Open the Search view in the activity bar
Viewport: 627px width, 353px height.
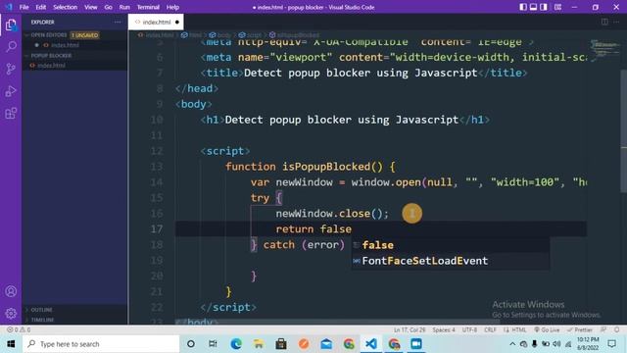[11, 47]
